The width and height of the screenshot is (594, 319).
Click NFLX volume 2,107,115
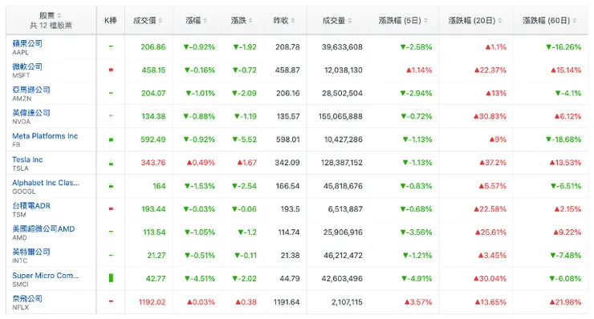click(347, 302)
